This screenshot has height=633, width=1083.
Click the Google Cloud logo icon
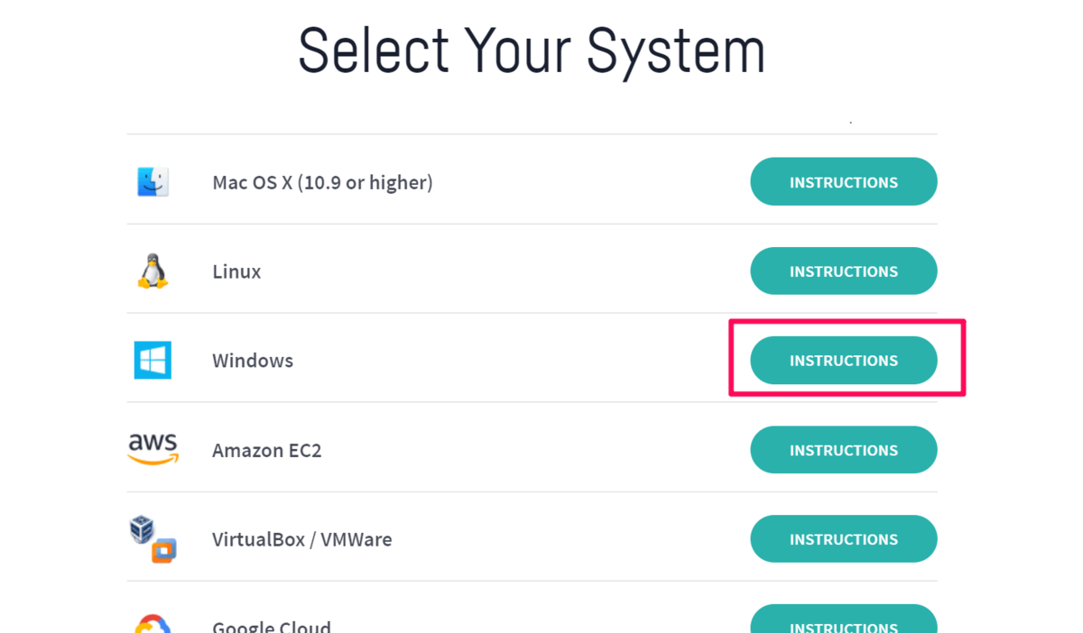pos(153,624)
